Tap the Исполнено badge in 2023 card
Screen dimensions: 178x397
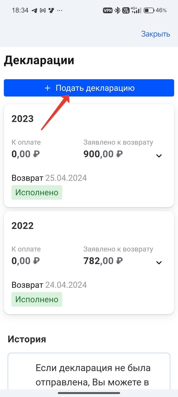tap(37, 193)
